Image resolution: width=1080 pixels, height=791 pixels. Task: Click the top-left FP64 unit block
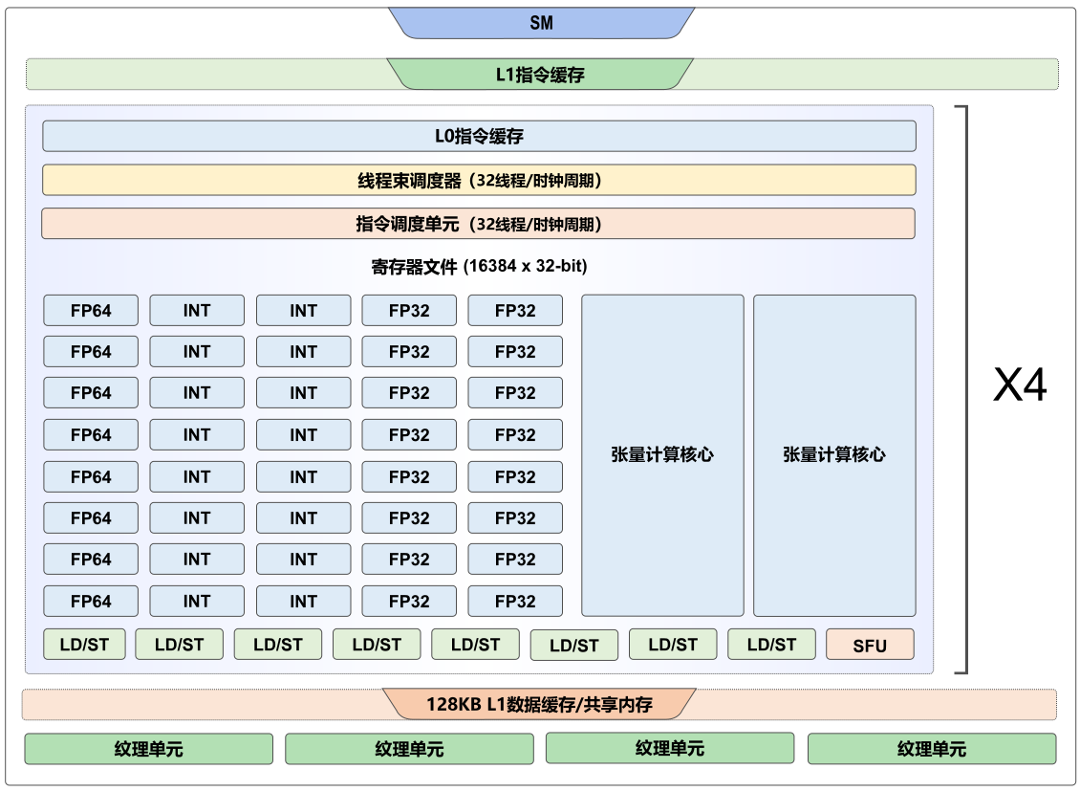pos(90,310)
